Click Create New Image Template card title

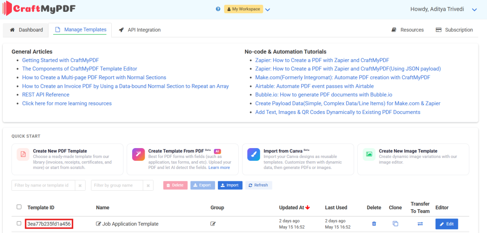pyautogui.click(x=408, y=151)
